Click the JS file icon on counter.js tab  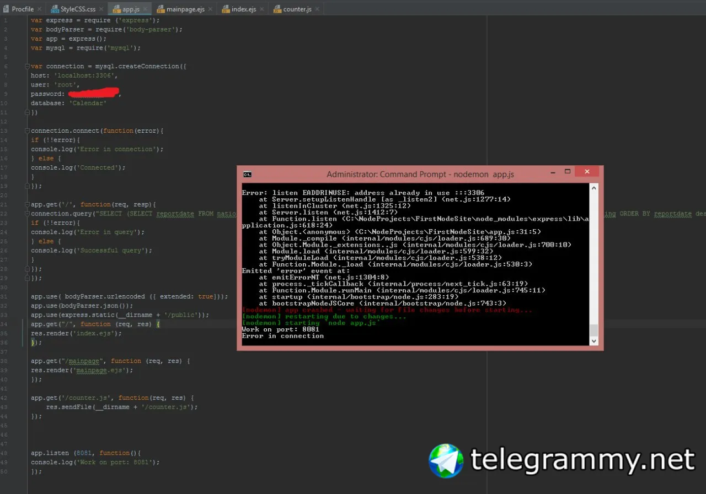277,9
